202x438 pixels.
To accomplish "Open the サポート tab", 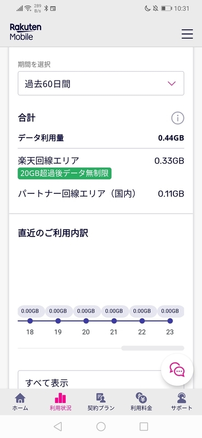I will click(x=182, y=402).
